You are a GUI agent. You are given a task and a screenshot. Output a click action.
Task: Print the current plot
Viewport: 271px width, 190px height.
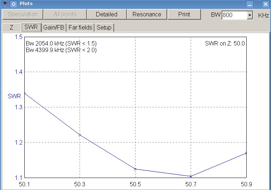(x=184, y=15)
